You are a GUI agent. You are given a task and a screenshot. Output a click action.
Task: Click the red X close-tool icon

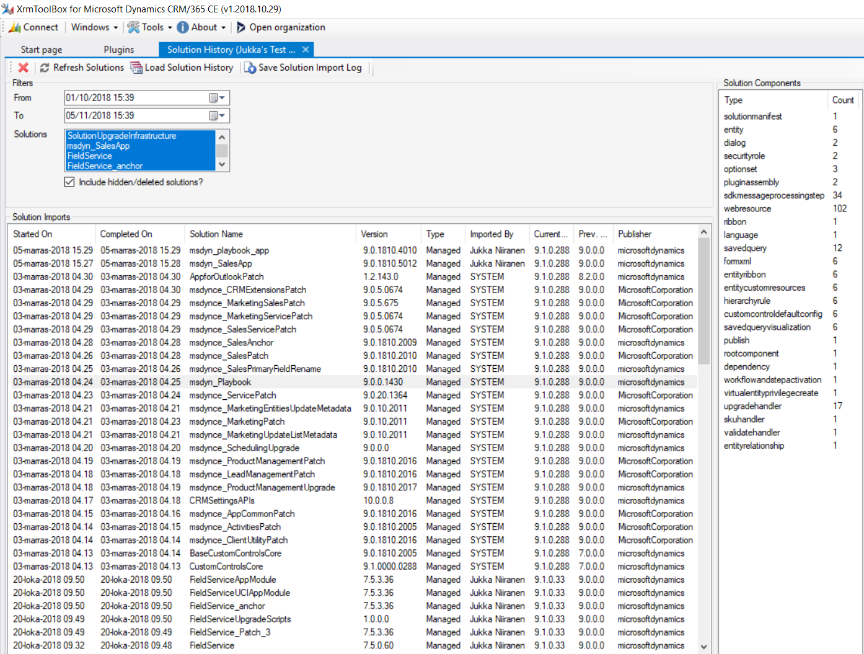click(24, 68)
